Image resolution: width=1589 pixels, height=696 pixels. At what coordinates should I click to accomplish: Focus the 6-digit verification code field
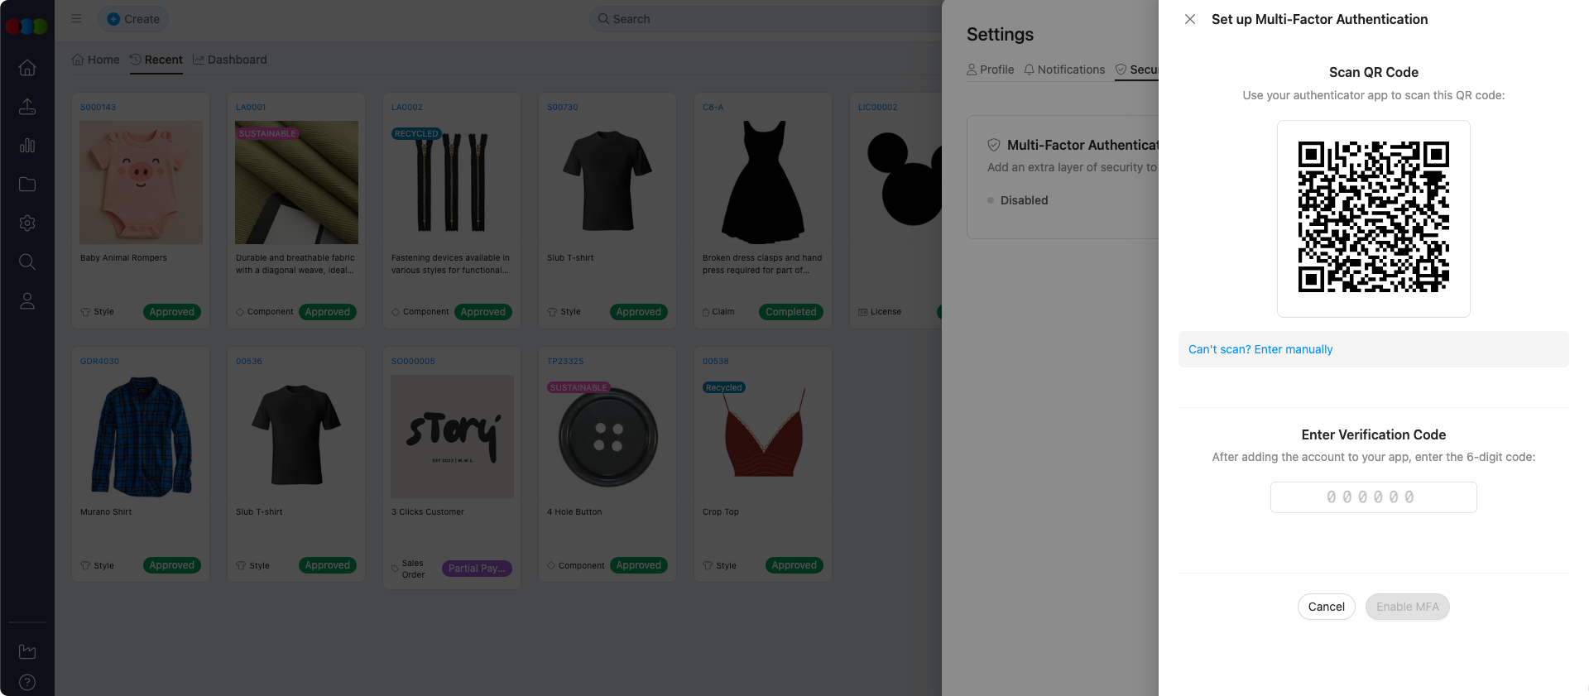click(1373, 497)
